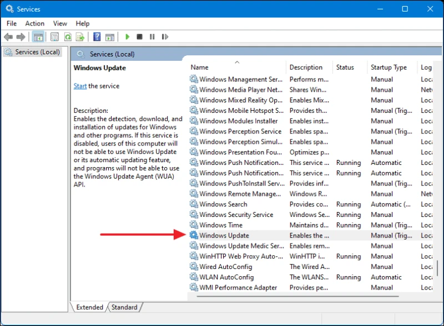Click the Pause Service toolbar button
The image size is (444, 326).
[x=152, y=37]
